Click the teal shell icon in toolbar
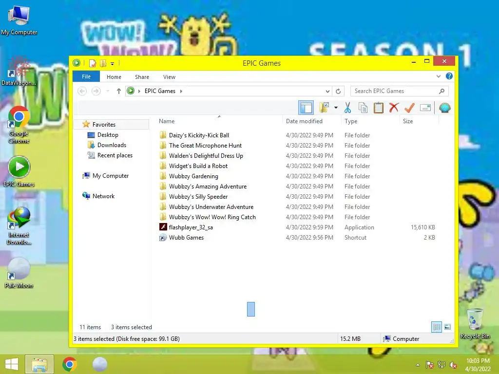Image resolution: width=499 pixels, height=374 pixels. 444,108
